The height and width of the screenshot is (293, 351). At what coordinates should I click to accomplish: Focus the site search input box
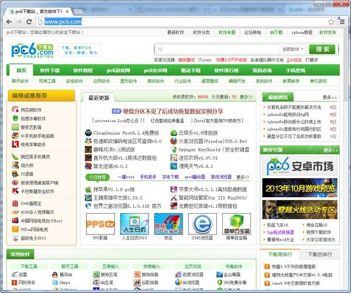click(217, 49)
